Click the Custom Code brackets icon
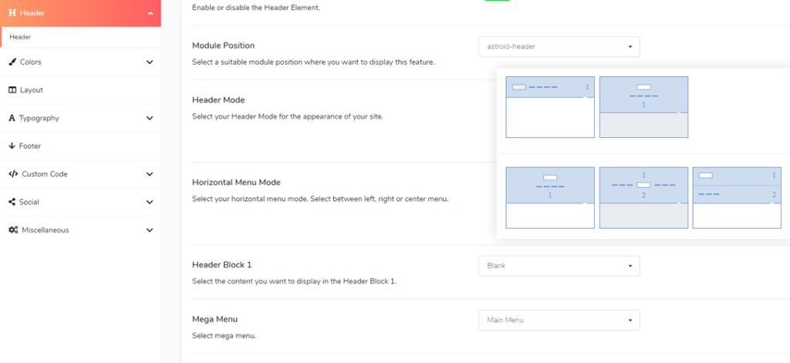 (13, 173)
